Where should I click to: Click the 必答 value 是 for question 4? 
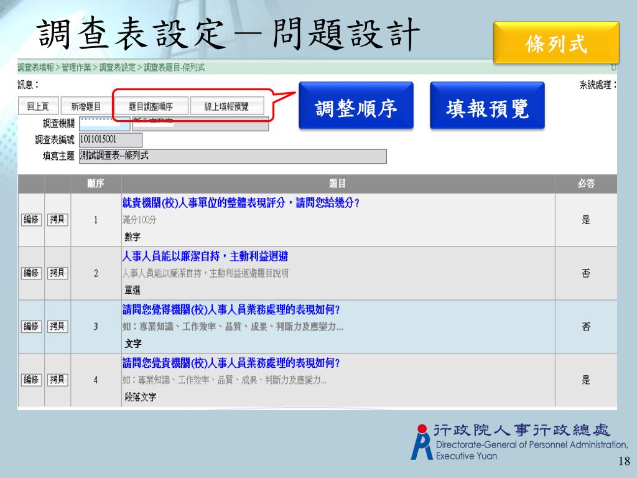(586, 380)
